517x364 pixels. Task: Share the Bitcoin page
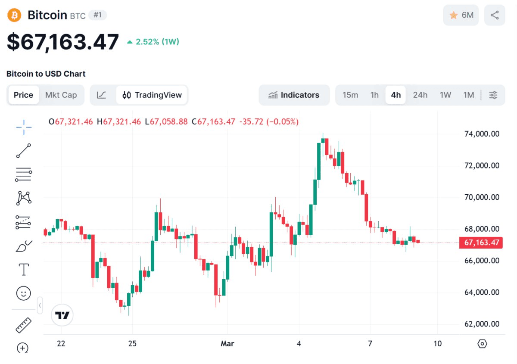[495, 15]
